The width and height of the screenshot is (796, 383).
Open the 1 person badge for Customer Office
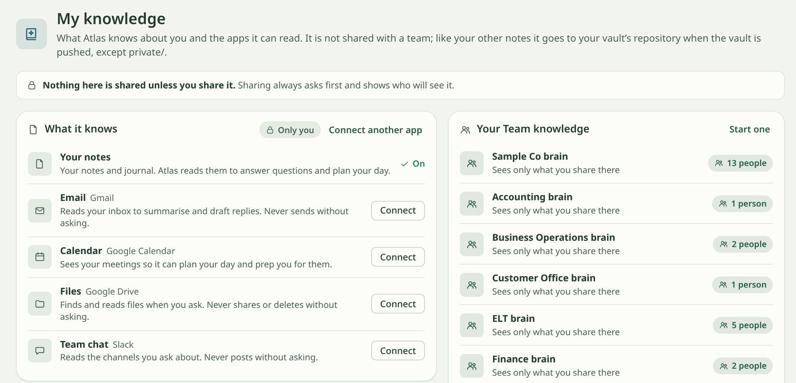coord(743,285)
